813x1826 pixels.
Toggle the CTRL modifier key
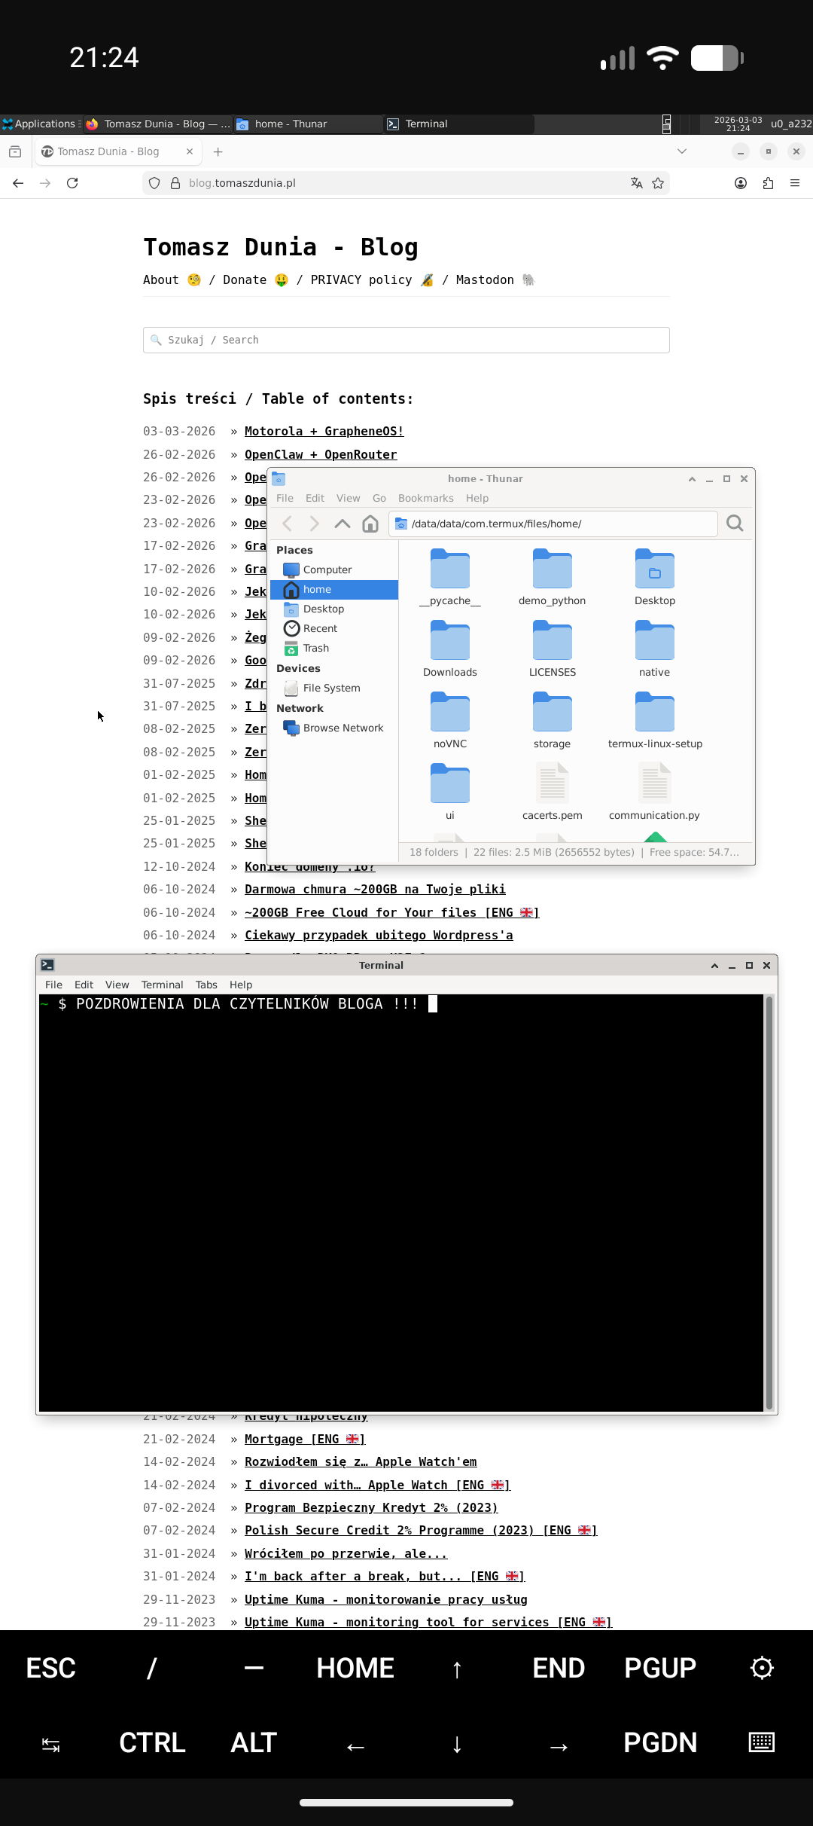point(152,1742)
